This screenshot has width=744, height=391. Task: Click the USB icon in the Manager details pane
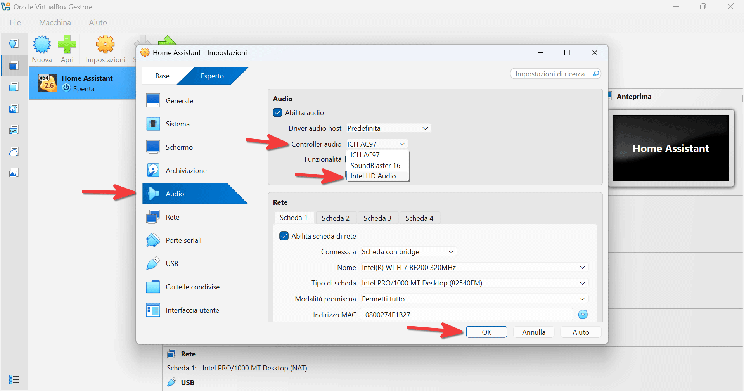click(x=171, y=382)
